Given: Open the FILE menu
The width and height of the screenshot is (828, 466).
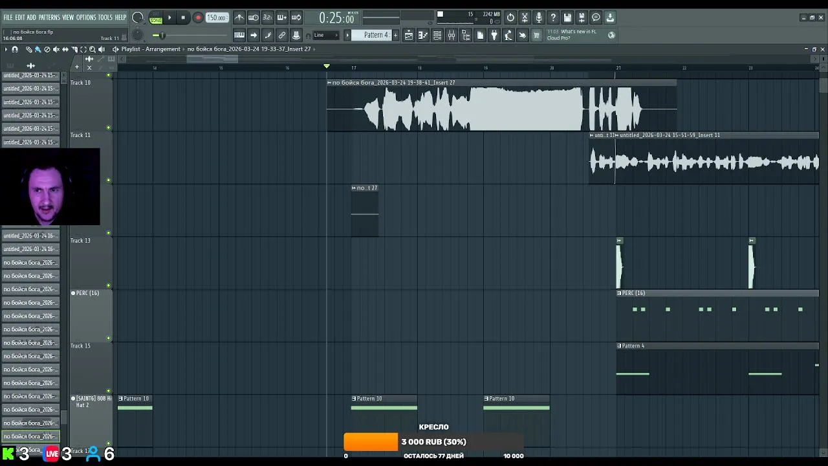Looking at the screenshot, I should pos(8,17).
